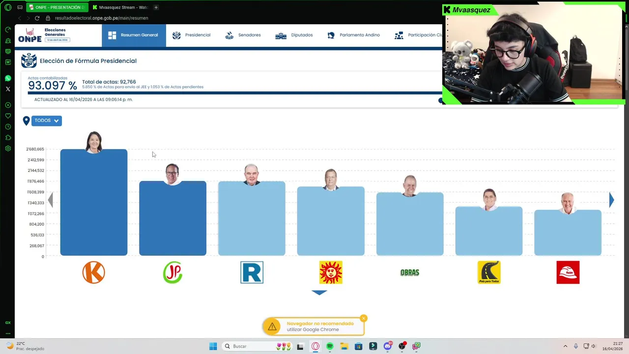The width and height of the screenshot is (629, 354).
Task: Click the 2'680,665 axis label
Action: point(35,149)
